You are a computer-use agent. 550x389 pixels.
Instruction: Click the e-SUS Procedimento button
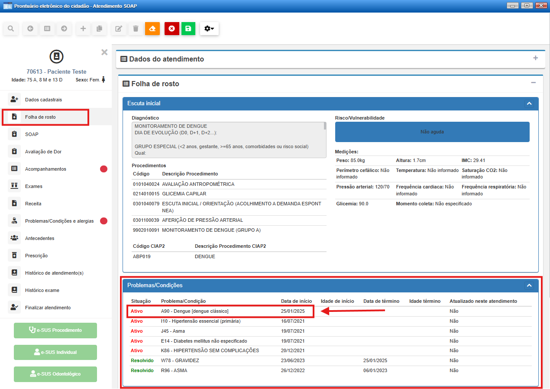(x=55, y=330)
